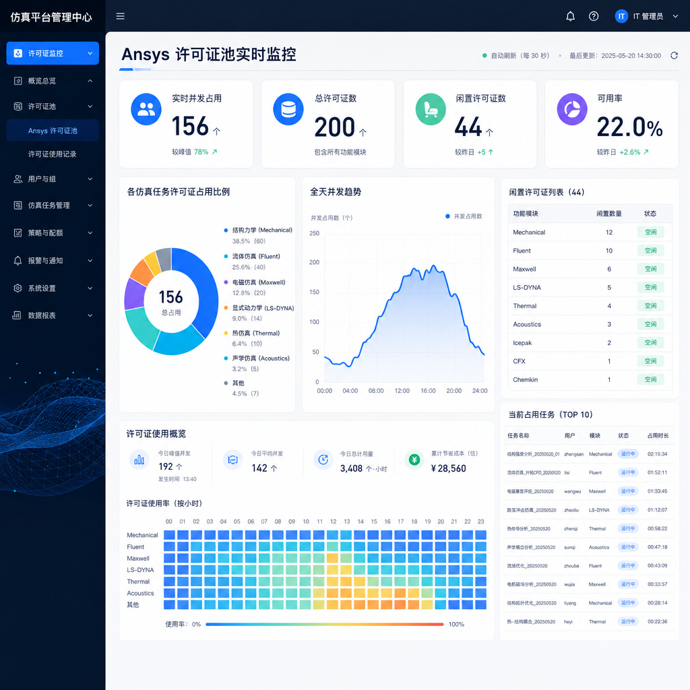Toggle the 并发占用数 chart legend
690x690 pixels.
[464, 216]
